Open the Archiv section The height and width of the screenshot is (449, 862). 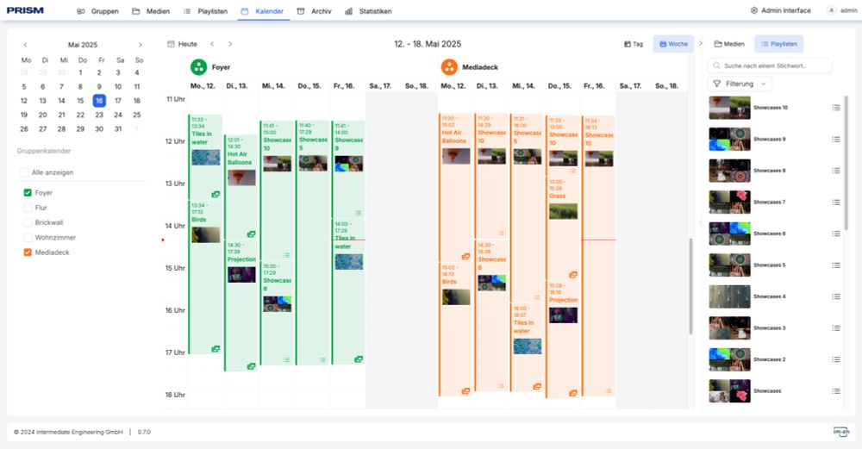click(315, 11)
